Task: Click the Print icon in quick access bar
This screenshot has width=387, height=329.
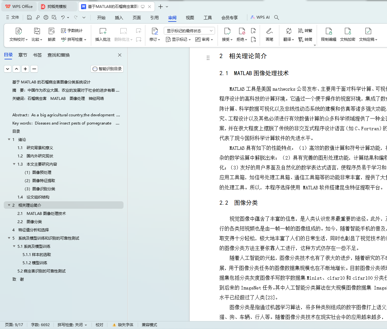Action: pos(46,17)
